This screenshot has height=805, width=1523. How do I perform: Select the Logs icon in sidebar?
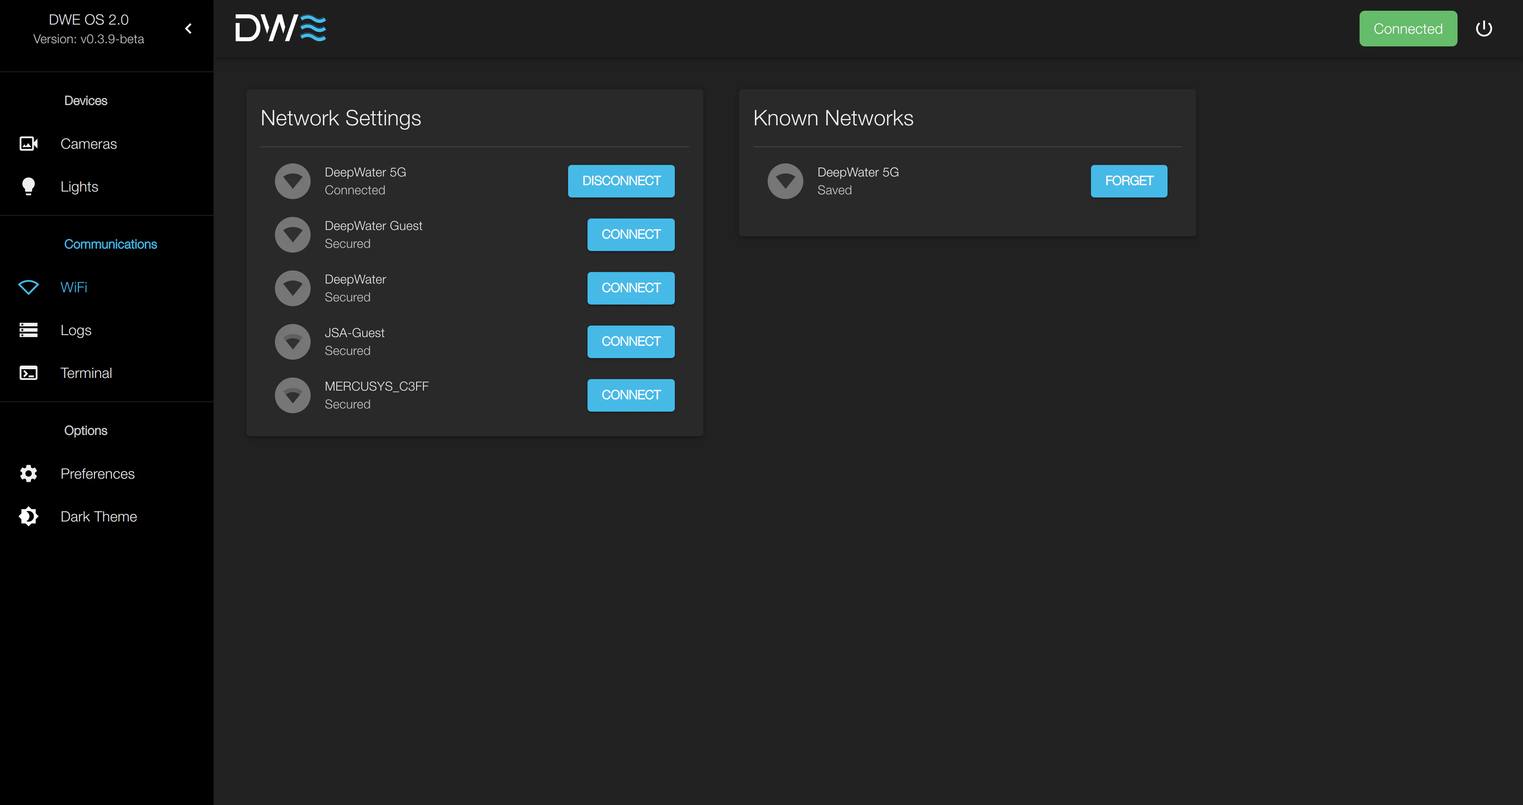(x=29, y=330)
